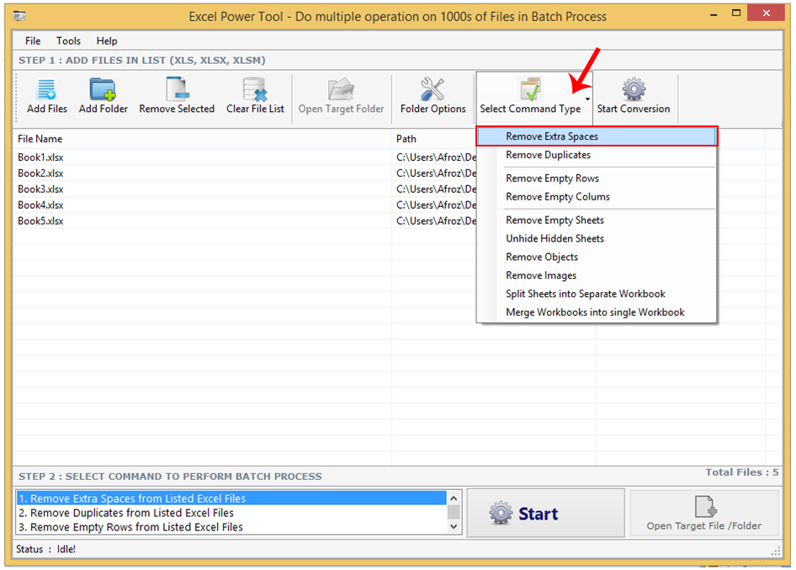Open Folder Options tools icon

tap(432, 89)
